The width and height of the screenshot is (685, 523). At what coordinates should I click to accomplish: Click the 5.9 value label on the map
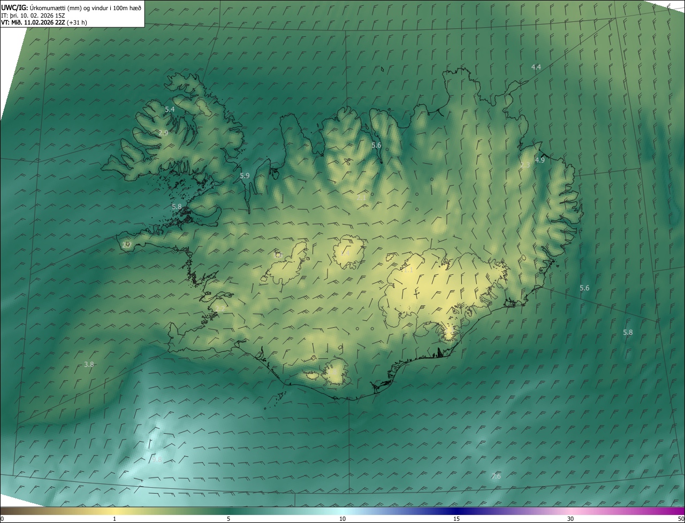(245, 175)
